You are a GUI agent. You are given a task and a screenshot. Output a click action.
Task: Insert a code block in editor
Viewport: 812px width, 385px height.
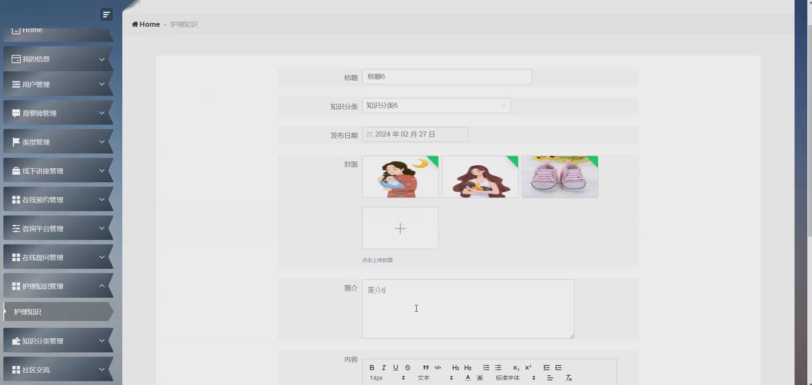(x=438, y=368)
